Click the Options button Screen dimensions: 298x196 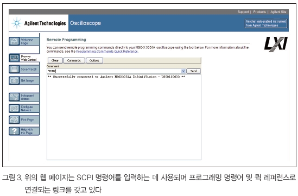tap(94, 61)
